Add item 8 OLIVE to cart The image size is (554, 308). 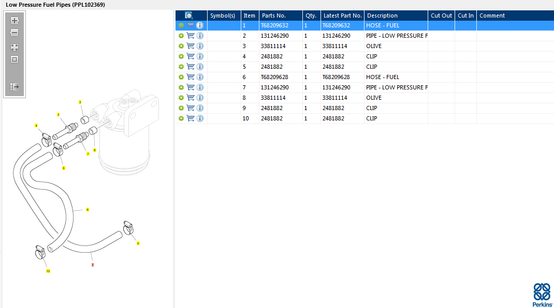coord(191,98)
